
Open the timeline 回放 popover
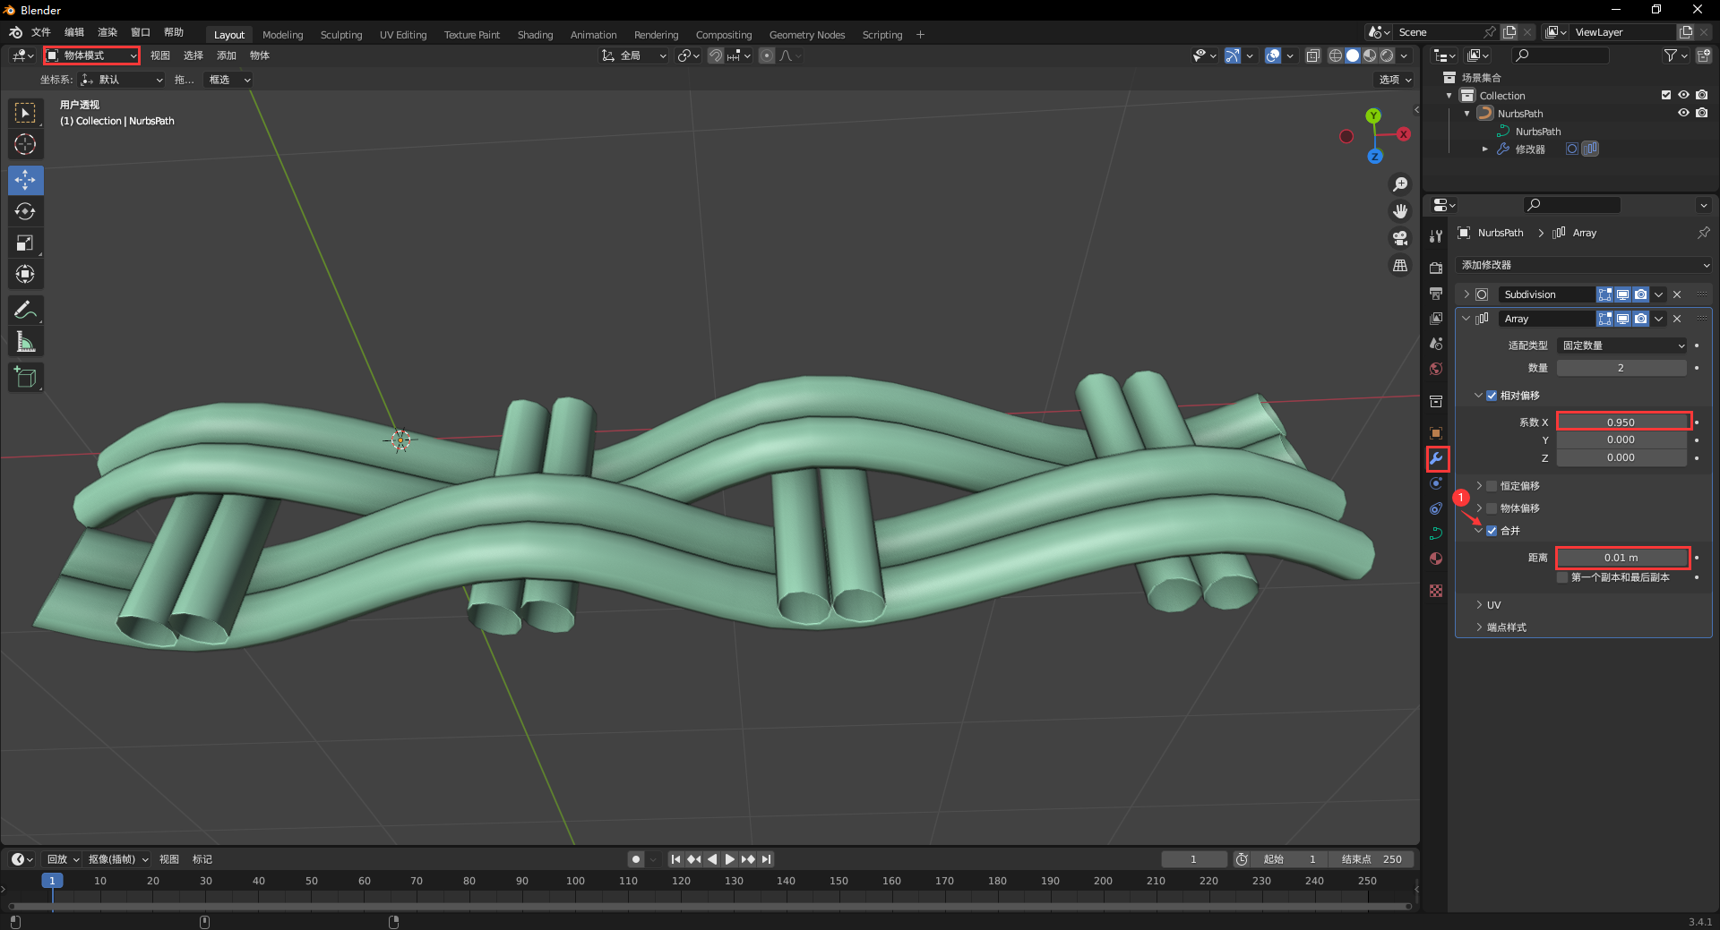(63, 859)
